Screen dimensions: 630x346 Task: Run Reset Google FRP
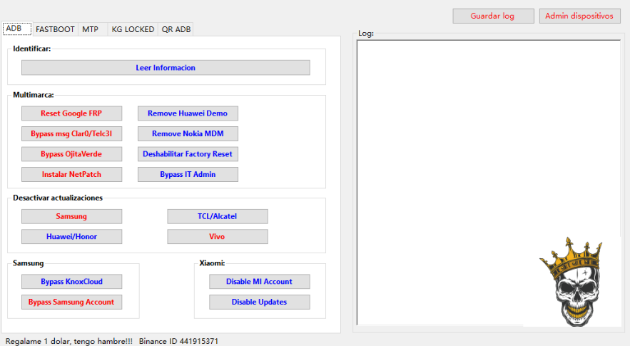click(x=71, y=113)
